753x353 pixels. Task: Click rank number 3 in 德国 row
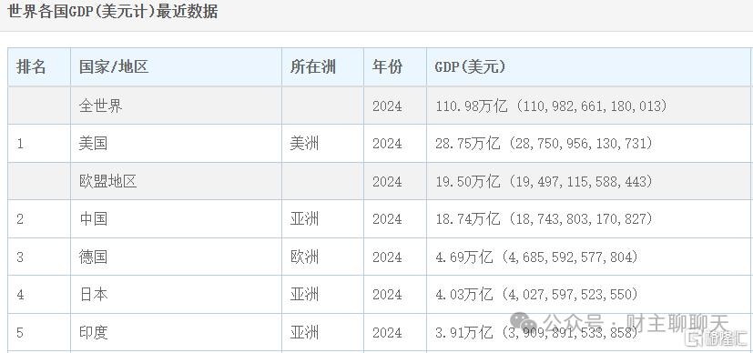coord(20,257)
